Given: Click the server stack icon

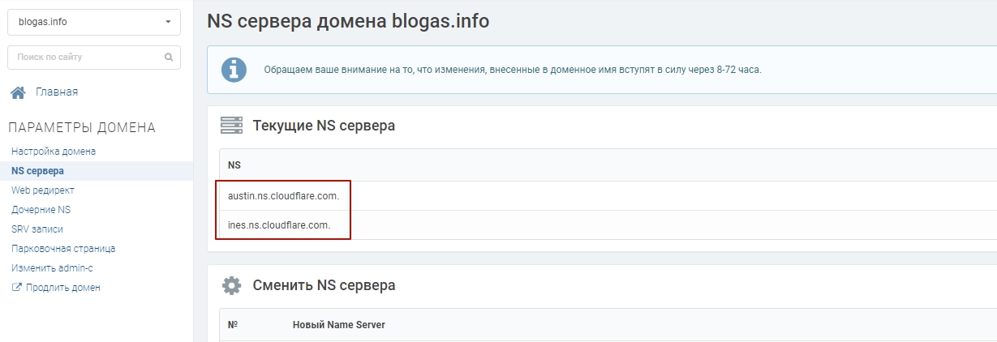Looking at the screenshot, I should tap(232, 126).
